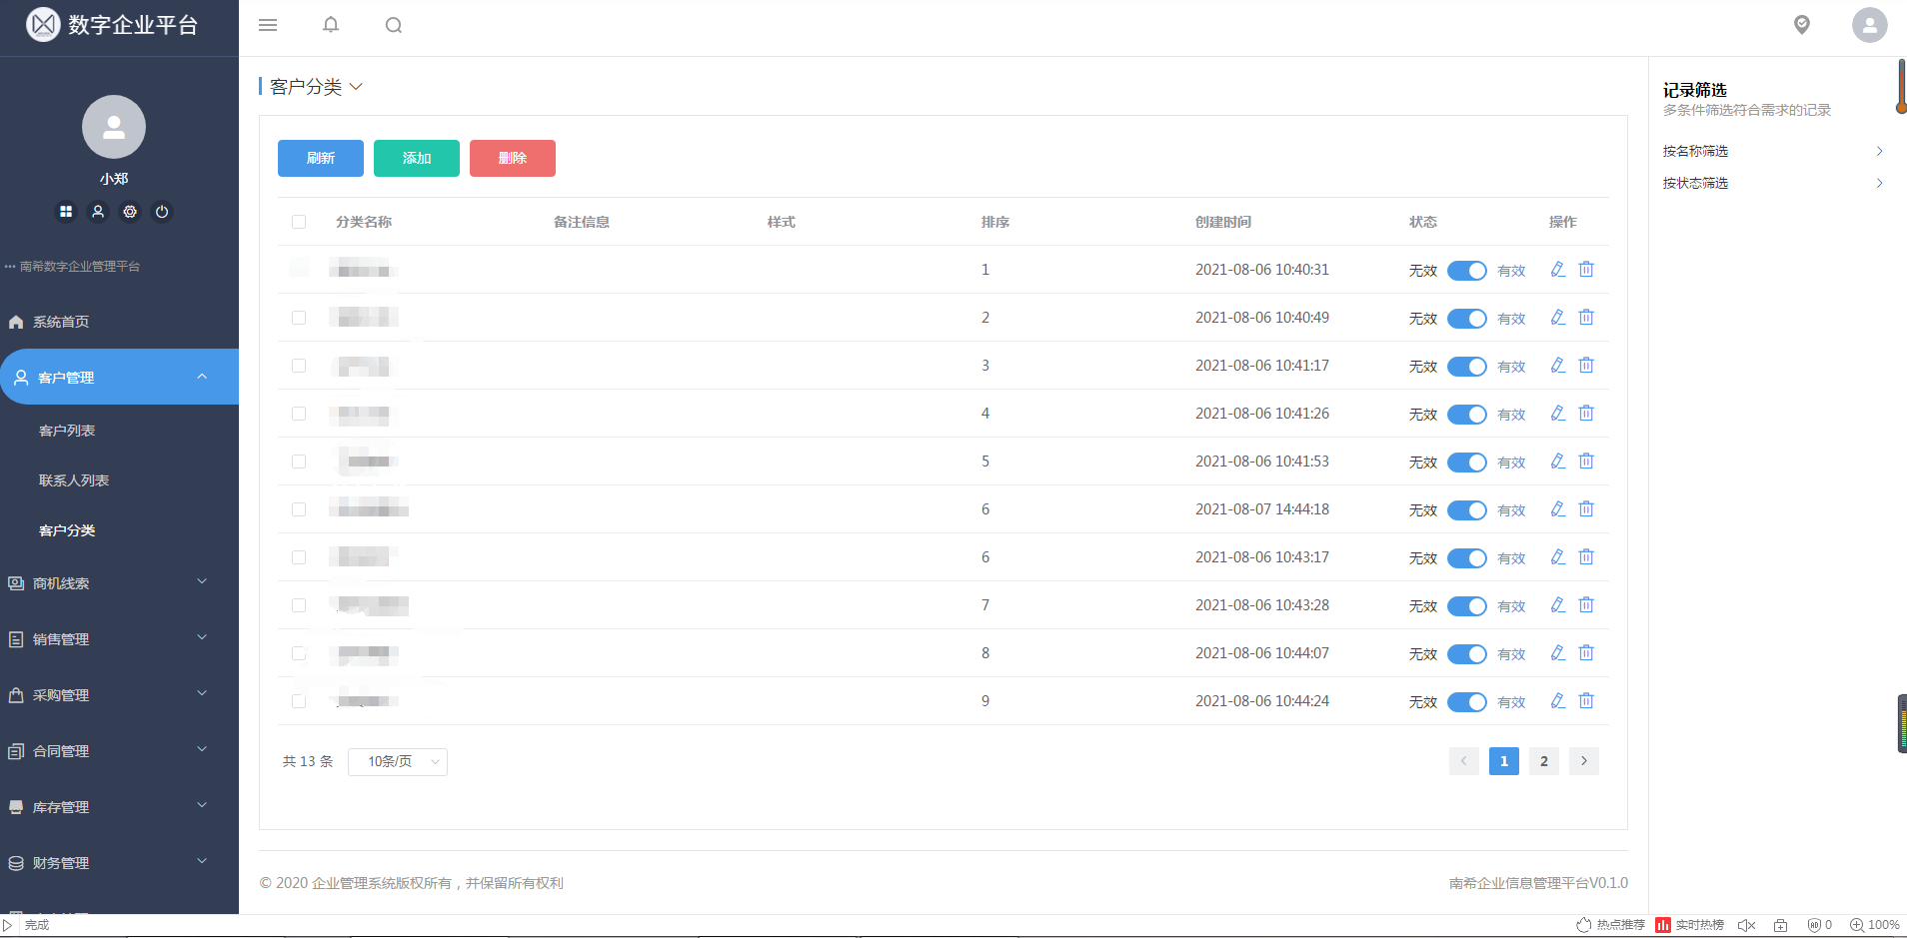Open 客户列表 in the sidebar
This screenshot has height=938, width=1907.
point(67,431)
